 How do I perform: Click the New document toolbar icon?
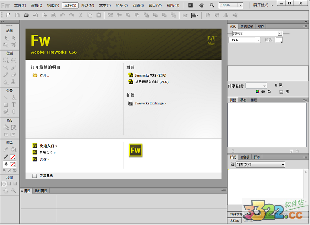tap(8, 15)
